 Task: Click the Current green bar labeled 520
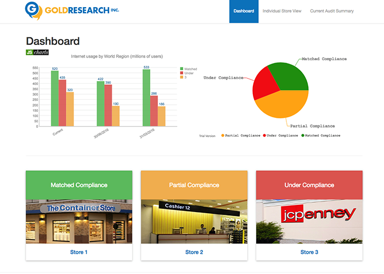(x=55, y=99)
